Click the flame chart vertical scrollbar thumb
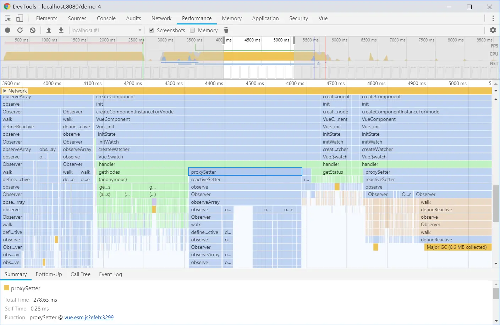Viewport: 500px width, 325px height. pos(496,203)
